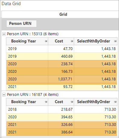The image size is (119, 138).
Task: Select the Grid tab header
Action: pos(63,14)
